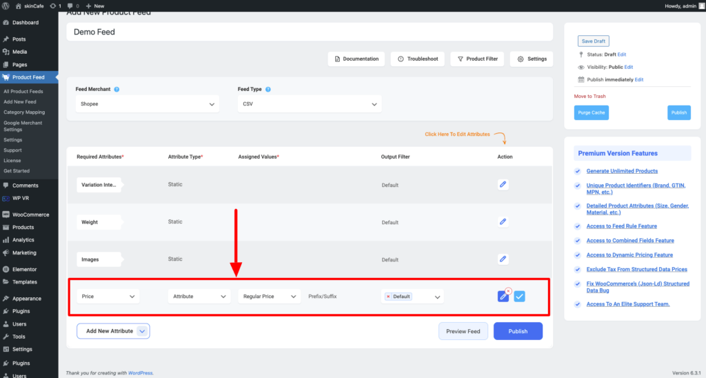This screenshot has width=706, height=378.
Task: Expand the Regular Price value dropdown
Action: pos(270,297)
